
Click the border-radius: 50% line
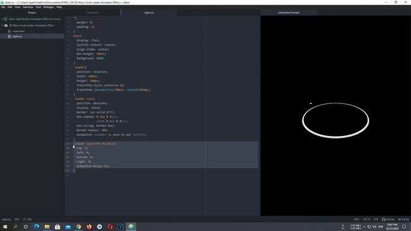[x=92, y=130]
